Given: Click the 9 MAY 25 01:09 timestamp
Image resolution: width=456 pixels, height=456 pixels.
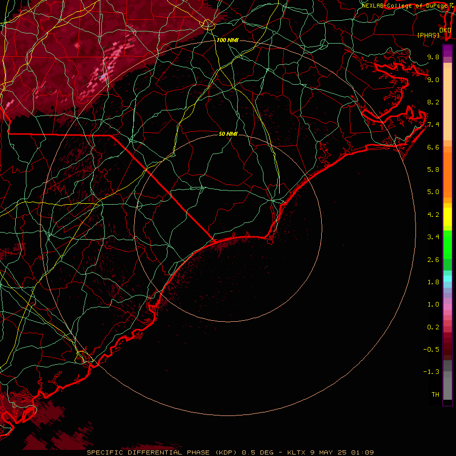Looking at the screenshot, I should [342, 452].
